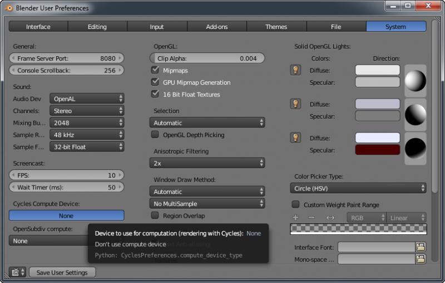
Task: Click the weight paint color ramp bar
Action: tap(358, 229)
